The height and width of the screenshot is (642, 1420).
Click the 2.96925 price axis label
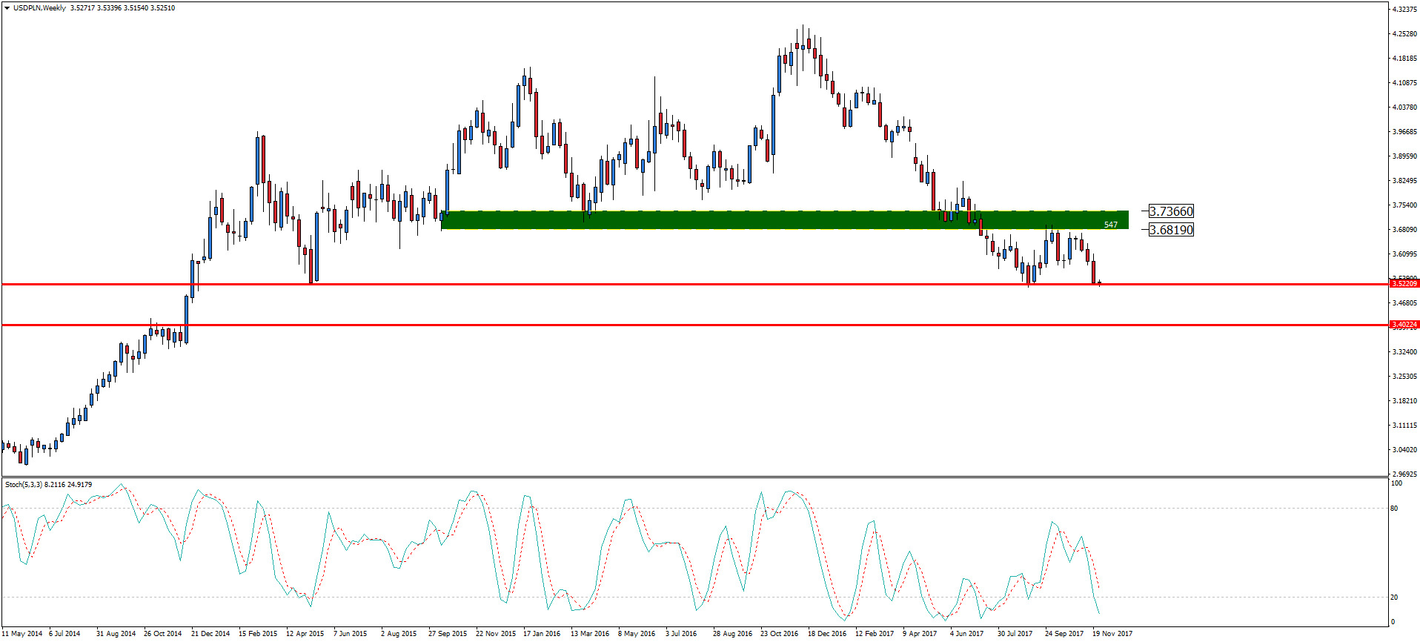coord(1404,474)
